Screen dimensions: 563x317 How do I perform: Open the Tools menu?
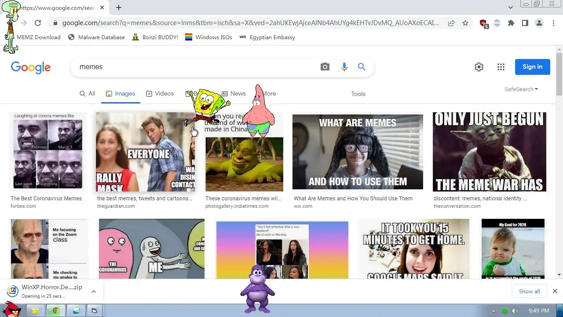pyautogui.click(x=358, y=94)
